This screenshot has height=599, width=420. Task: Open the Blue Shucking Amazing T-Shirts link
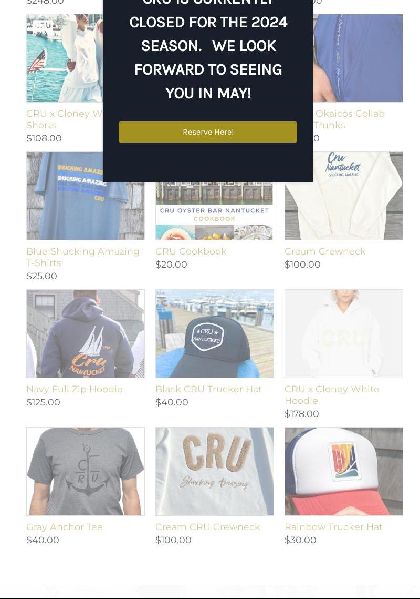coord(83,257)
